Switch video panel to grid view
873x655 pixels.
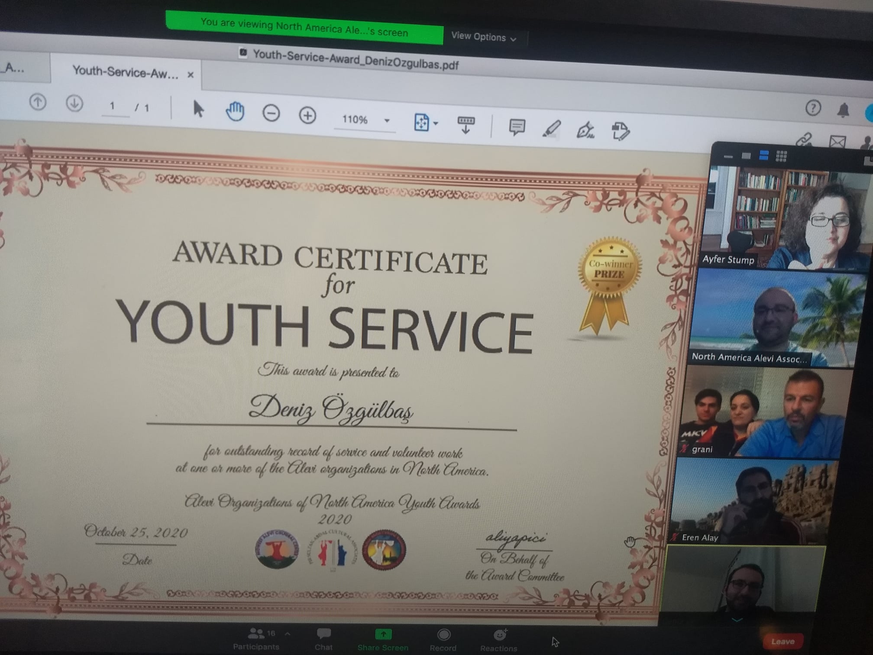coord(781,156)
